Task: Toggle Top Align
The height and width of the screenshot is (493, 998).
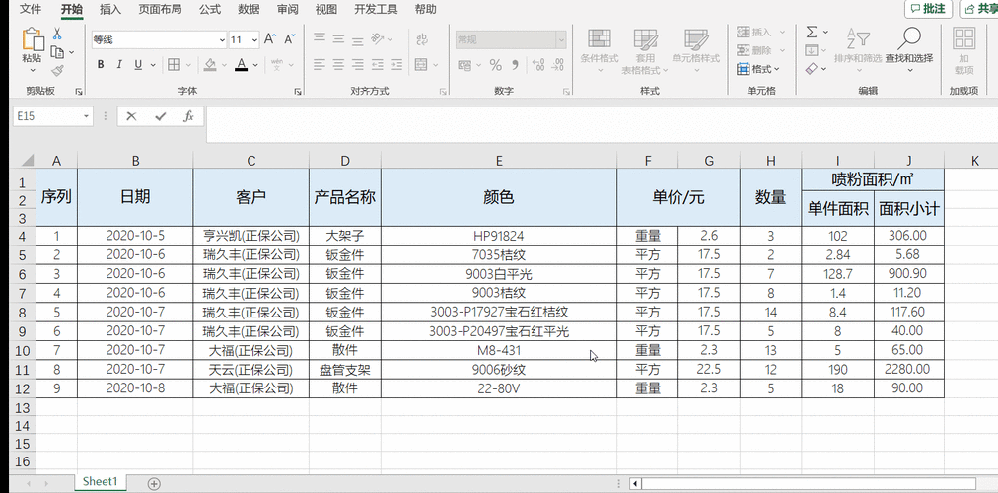Action: (320, 38)
